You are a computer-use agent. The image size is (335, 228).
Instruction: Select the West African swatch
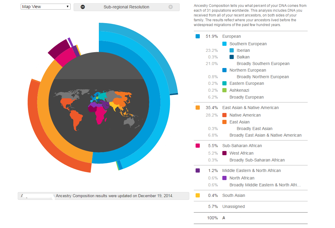224,153
